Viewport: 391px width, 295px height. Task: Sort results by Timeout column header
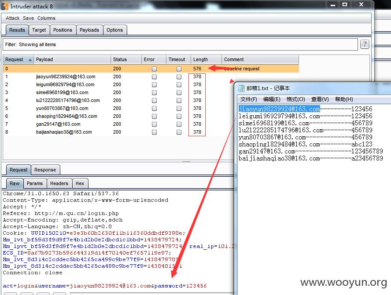point(178,59)
